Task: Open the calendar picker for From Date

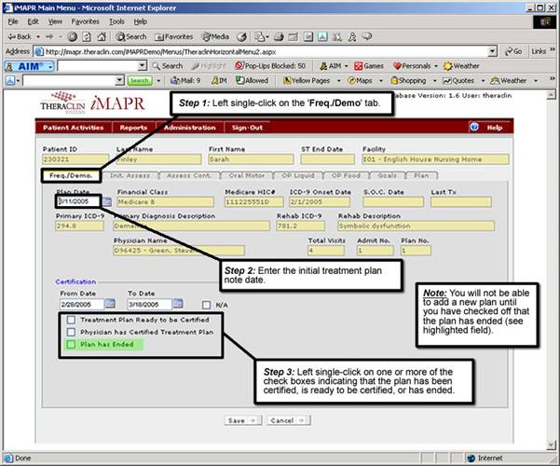Action: tap(110, 304)
